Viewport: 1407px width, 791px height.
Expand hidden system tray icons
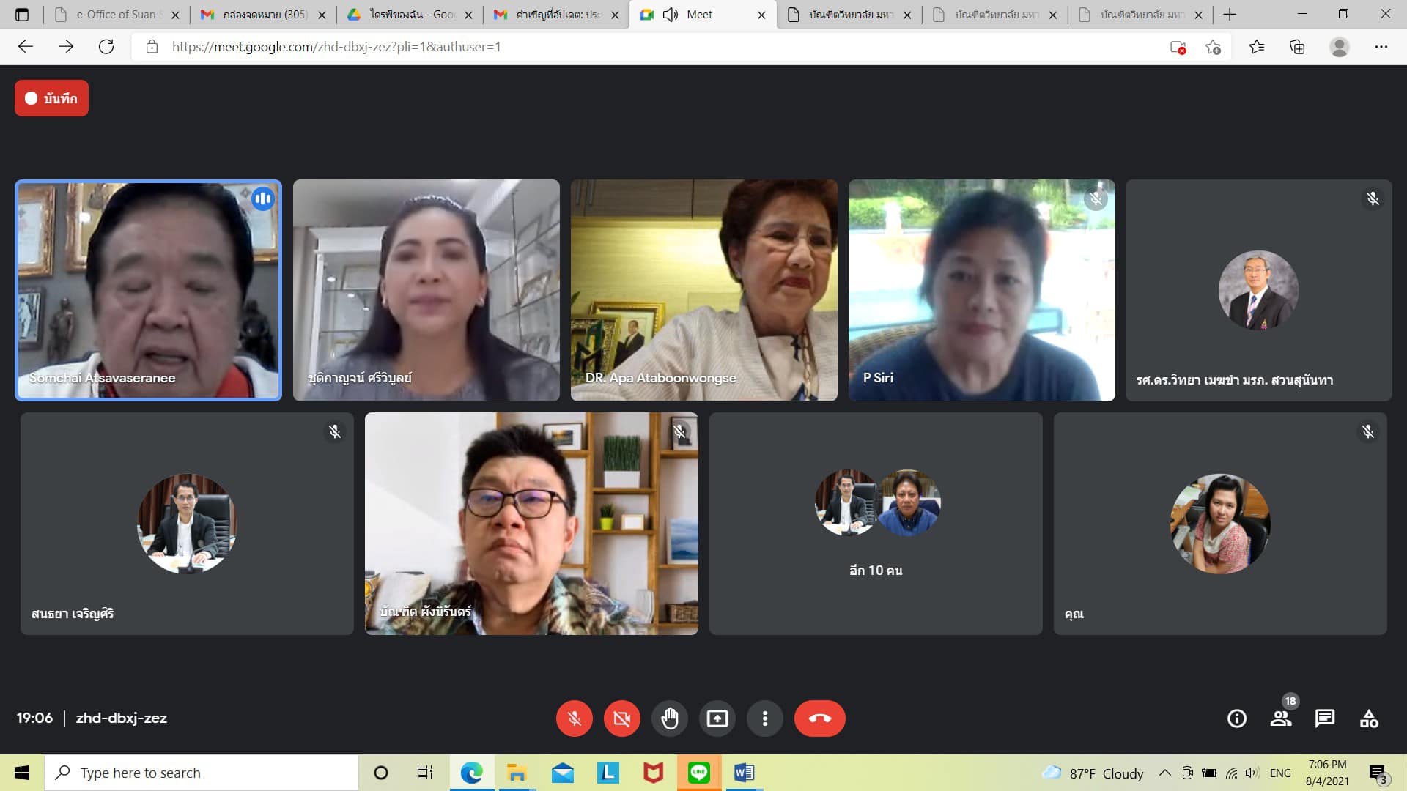pos(1164,773)
